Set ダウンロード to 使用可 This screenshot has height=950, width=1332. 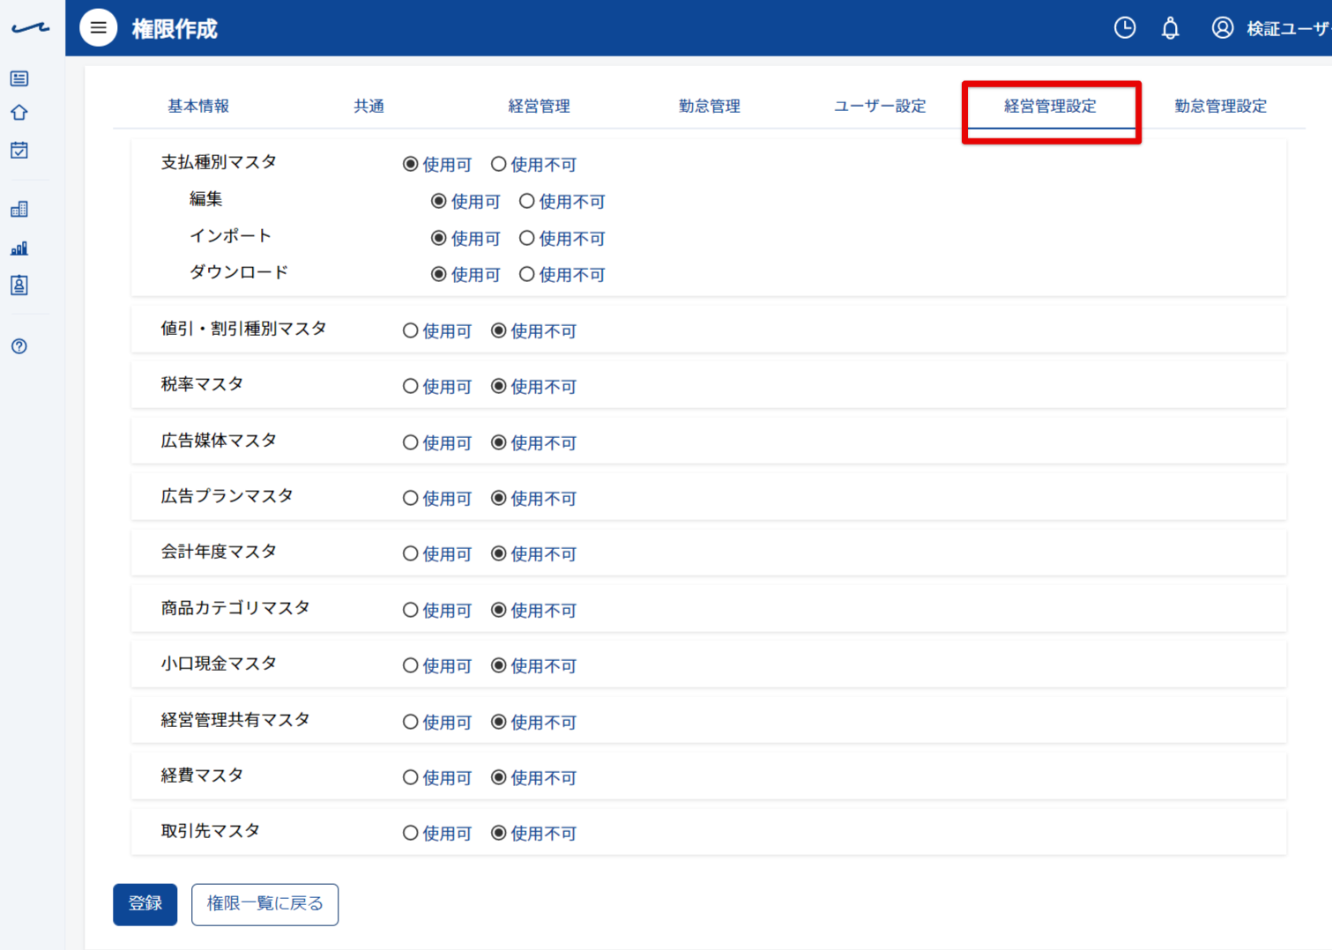[439, 274]
